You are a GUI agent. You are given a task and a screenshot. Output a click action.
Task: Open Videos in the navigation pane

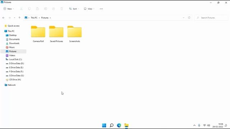click(12, 56)
